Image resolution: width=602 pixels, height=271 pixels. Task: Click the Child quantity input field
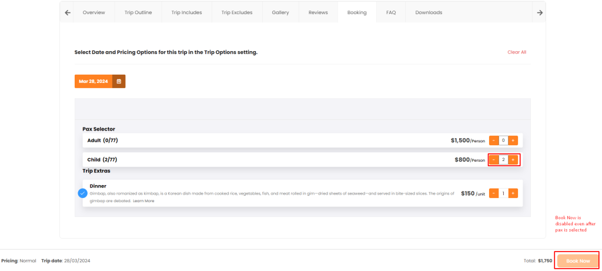tap(503, 160)
